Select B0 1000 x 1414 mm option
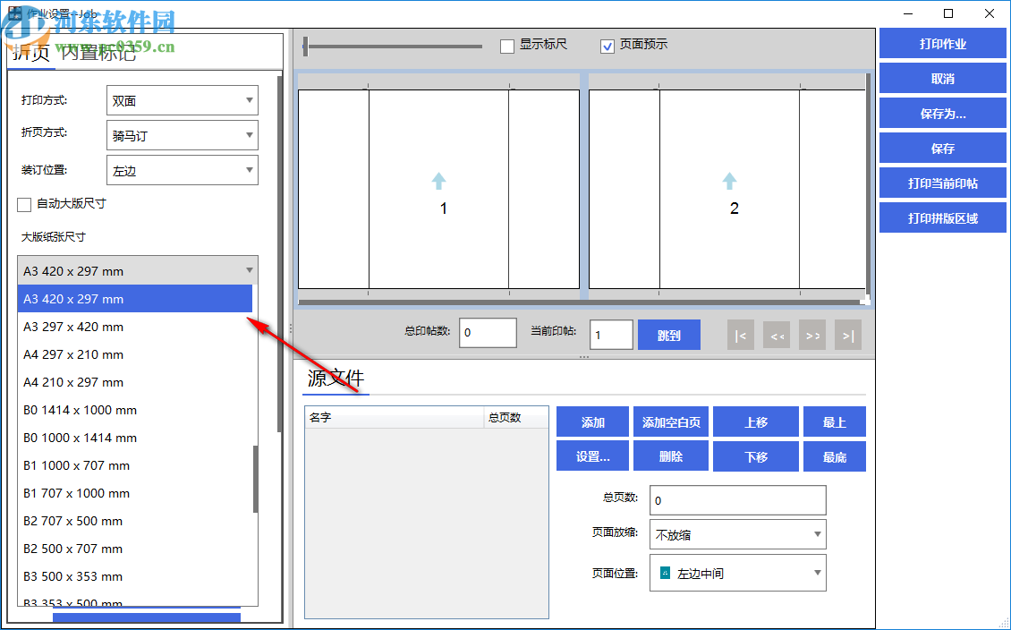This screenshot has width=1011, height=630. pos(135,438)
